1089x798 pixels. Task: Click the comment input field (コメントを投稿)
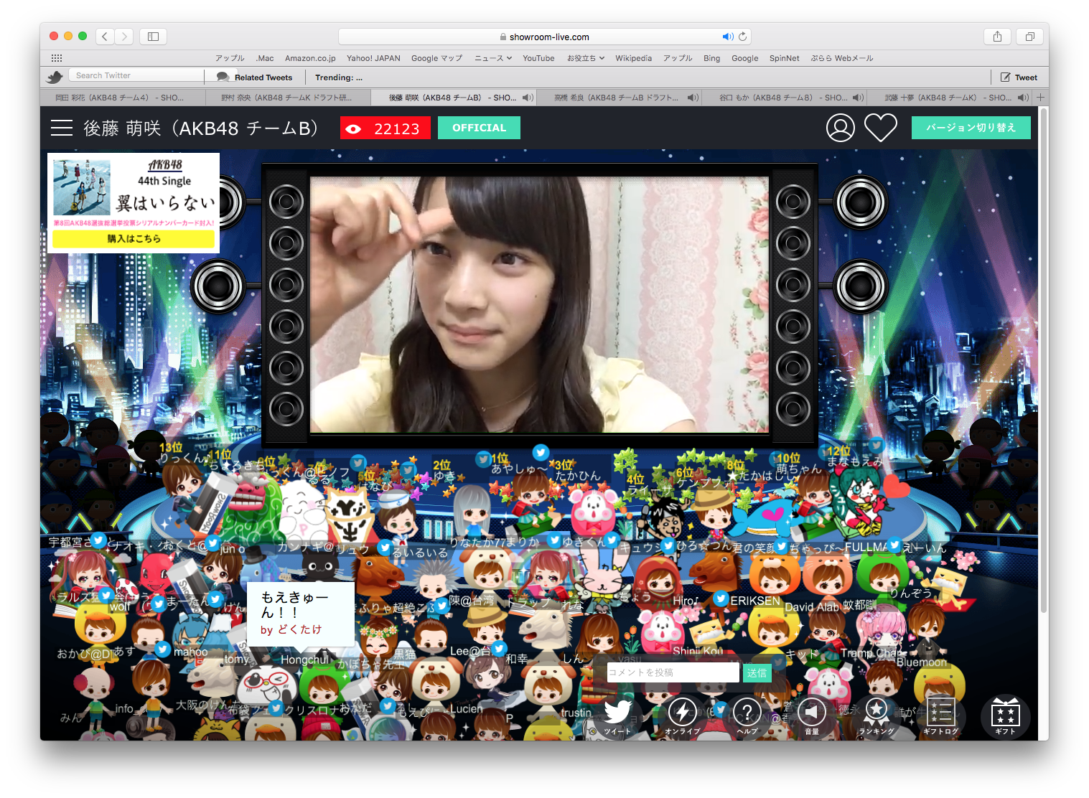click(x=673, y=672)
